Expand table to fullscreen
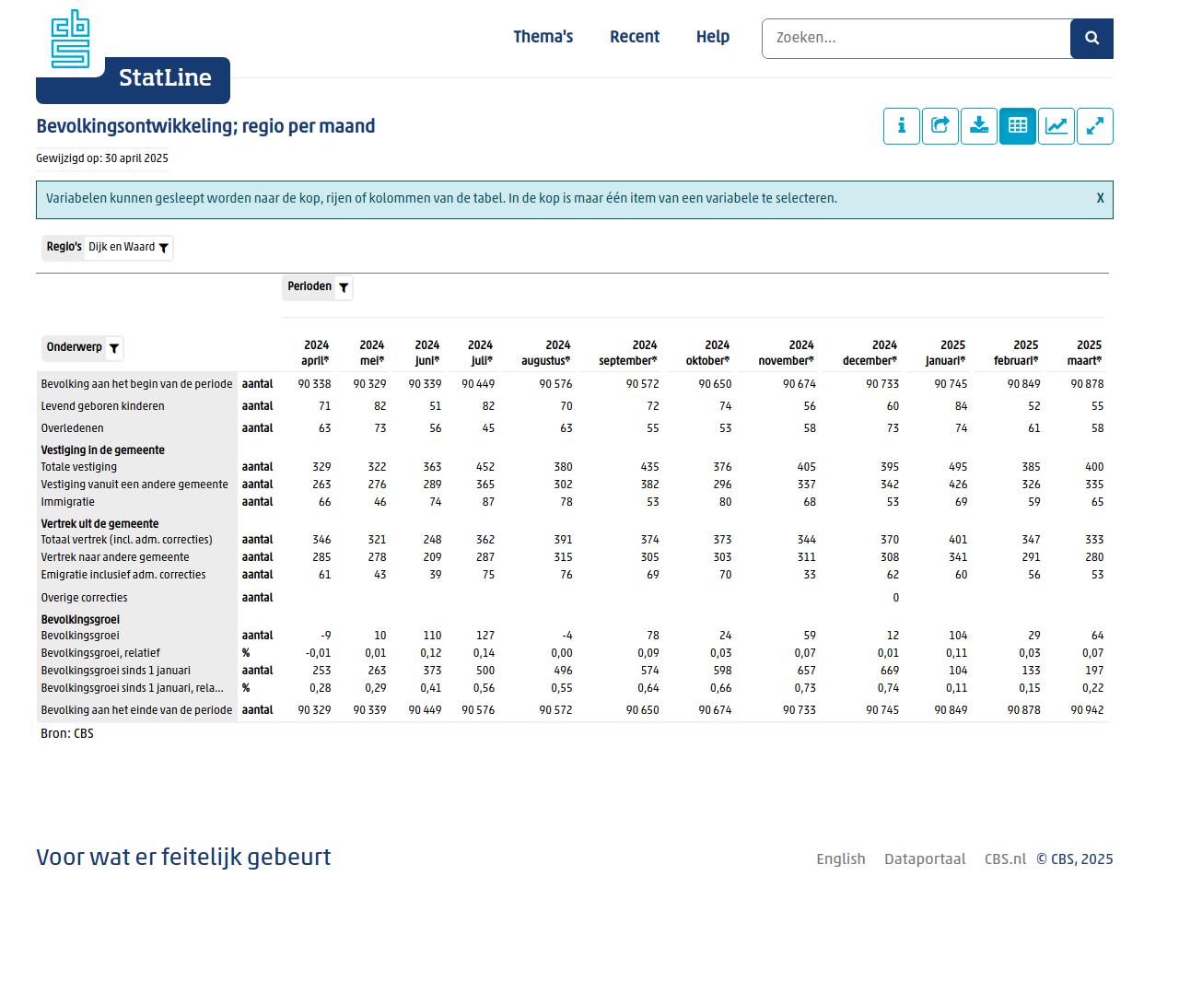 click(x=1095, y=126)
